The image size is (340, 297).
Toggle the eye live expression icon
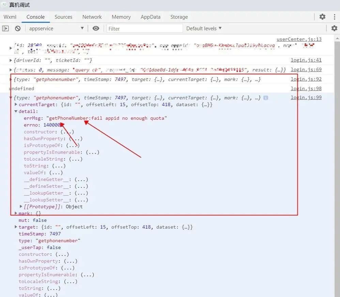tap(96, 28)
